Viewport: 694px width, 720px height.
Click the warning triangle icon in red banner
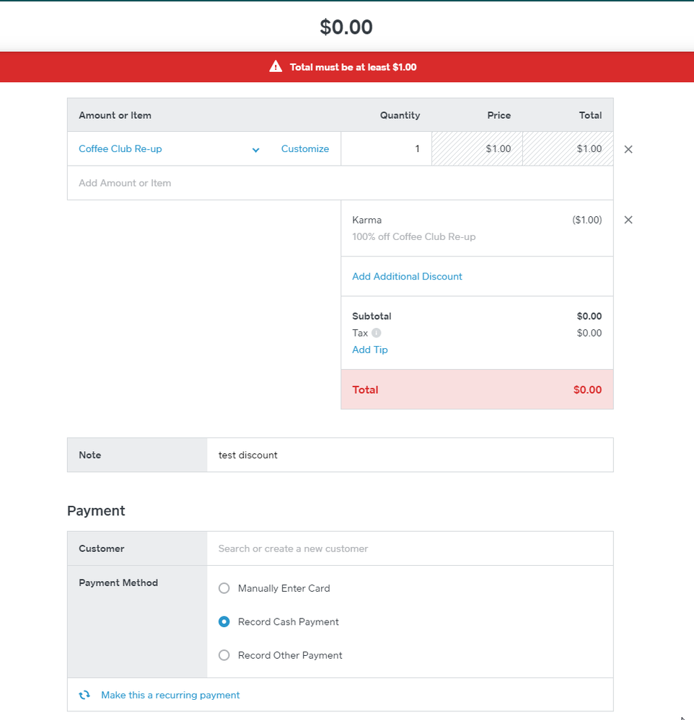pos(276,67)
